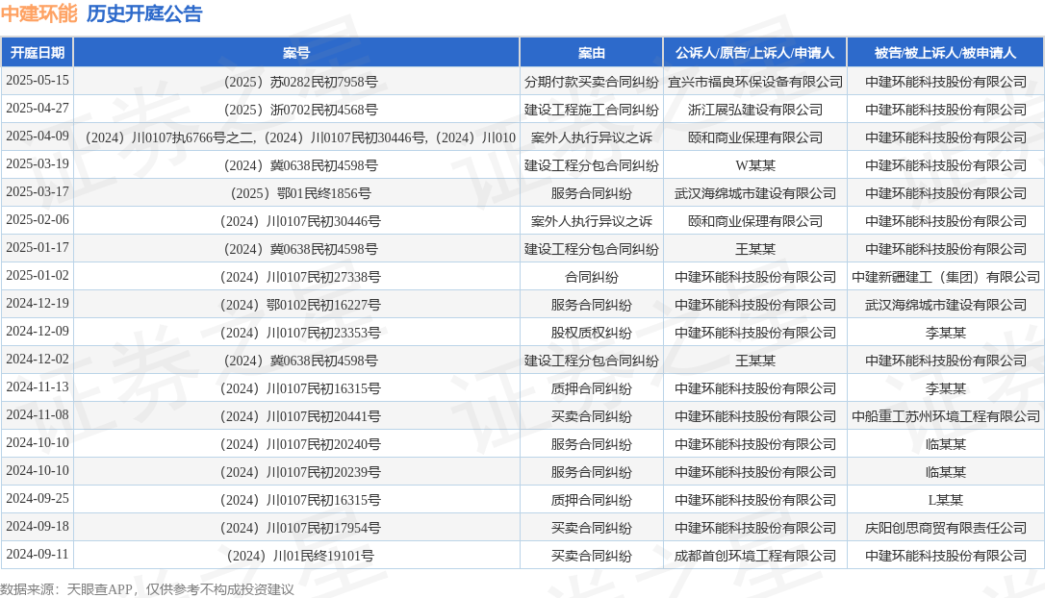1045x598 pixels.
Task: Click date cell 2024-11-13
Action: point(38,388)
